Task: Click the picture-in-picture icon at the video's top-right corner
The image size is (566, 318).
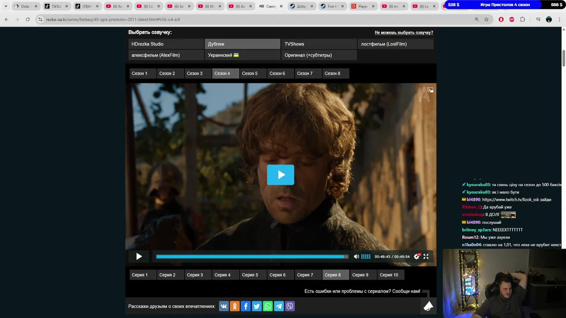Action: coord(430,90)
